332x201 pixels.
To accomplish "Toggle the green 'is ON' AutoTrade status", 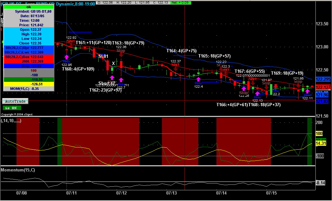I will point(12,108).
